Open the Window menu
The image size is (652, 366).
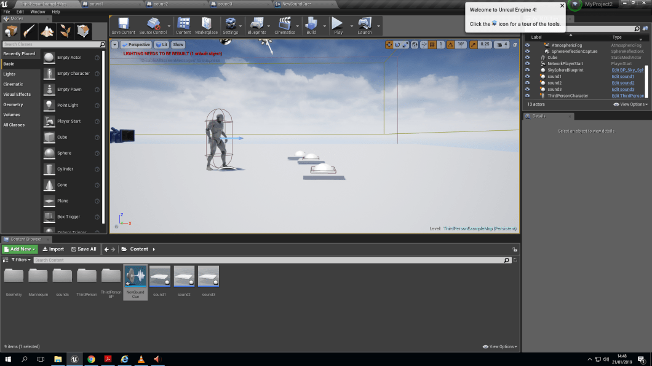click(38, 12)
